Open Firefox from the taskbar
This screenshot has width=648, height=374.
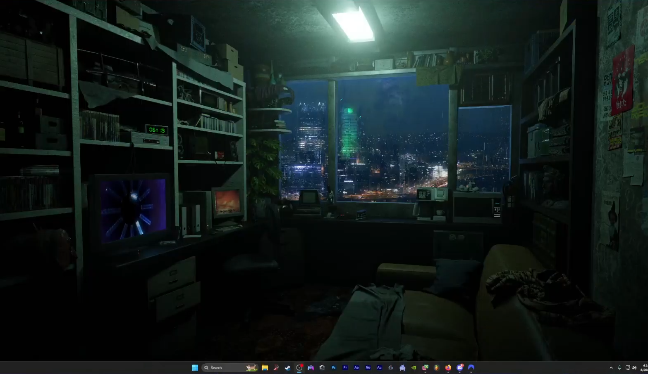448,367
